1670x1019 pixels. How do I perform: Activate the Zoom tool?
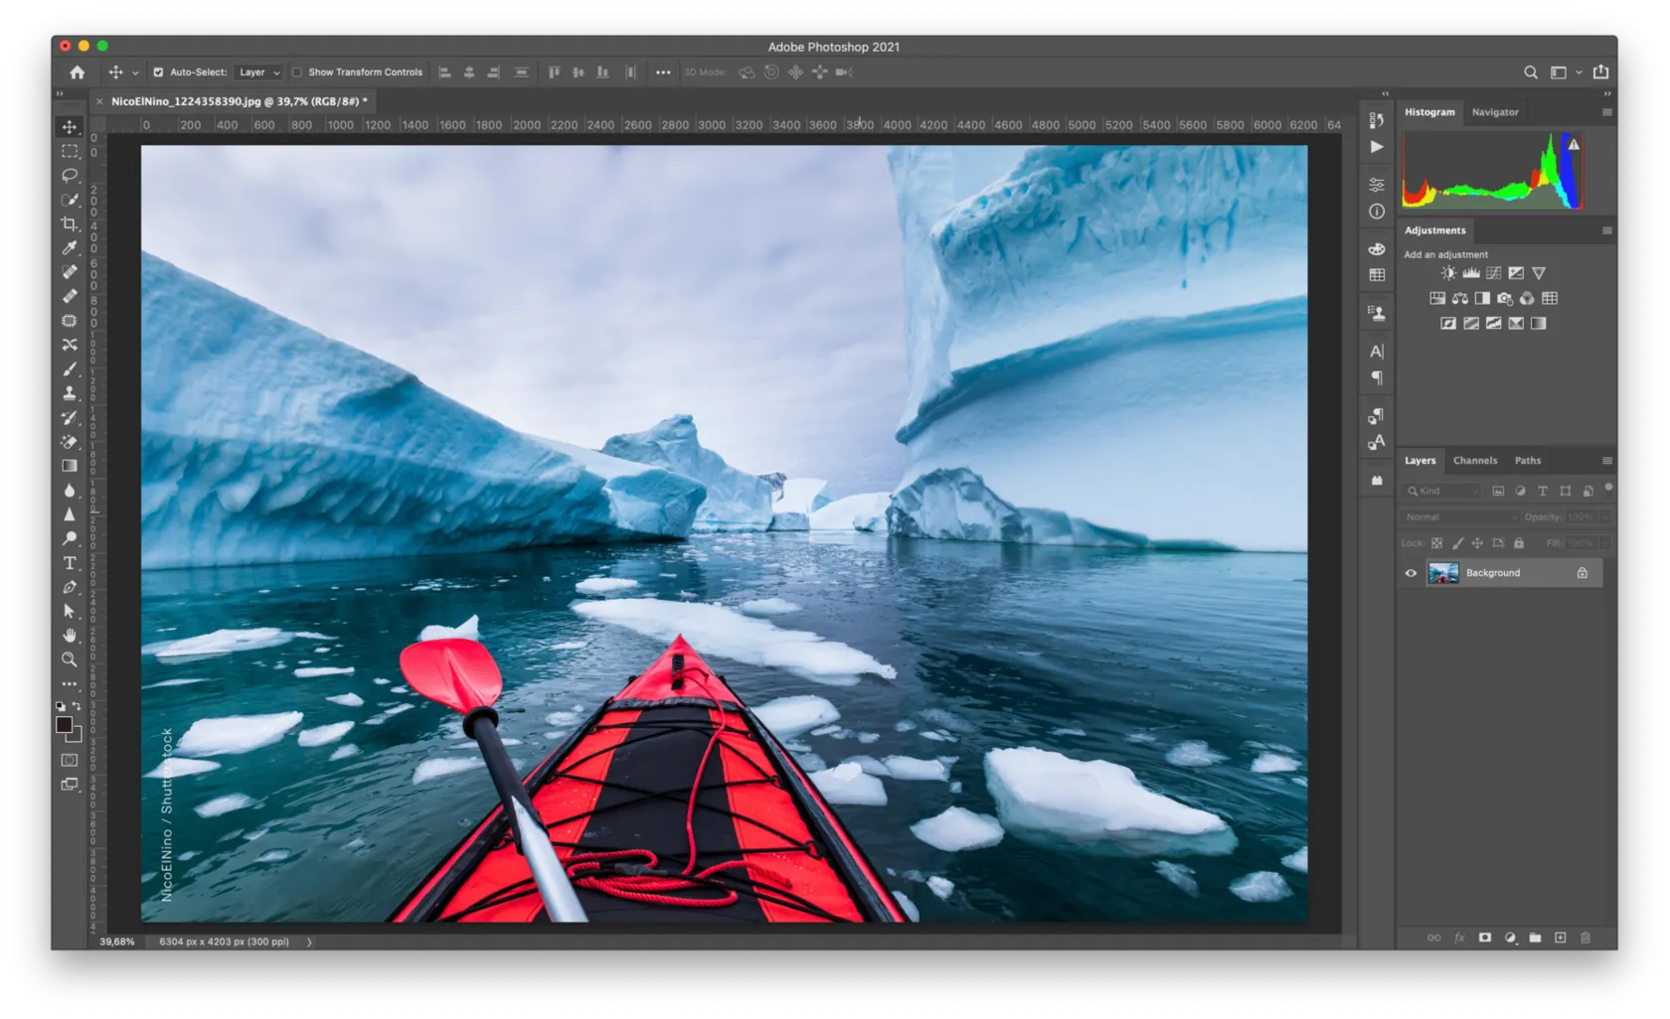70,659
